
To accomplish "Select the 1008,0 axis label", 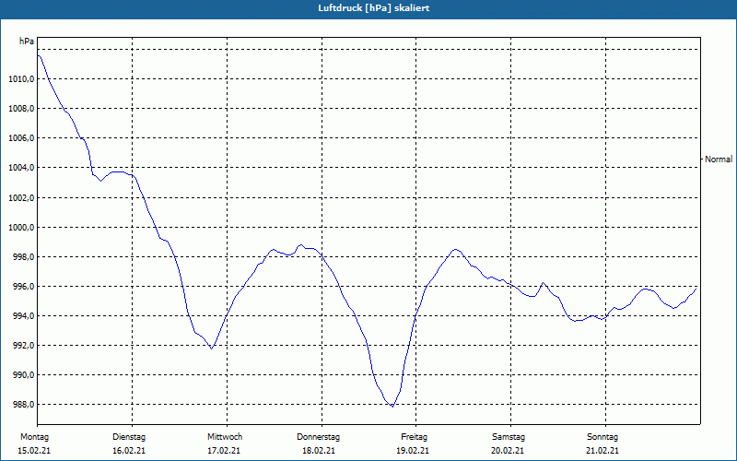I will [x=21, y=109].
